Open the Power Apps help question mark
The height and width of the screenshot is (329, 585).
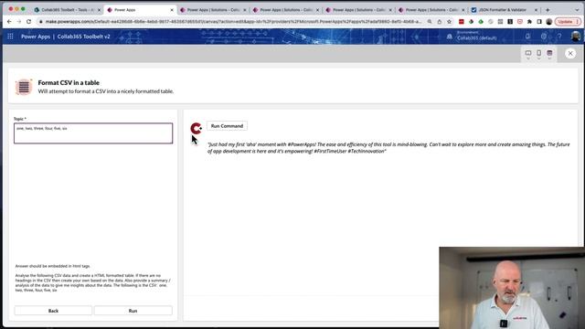559,37
